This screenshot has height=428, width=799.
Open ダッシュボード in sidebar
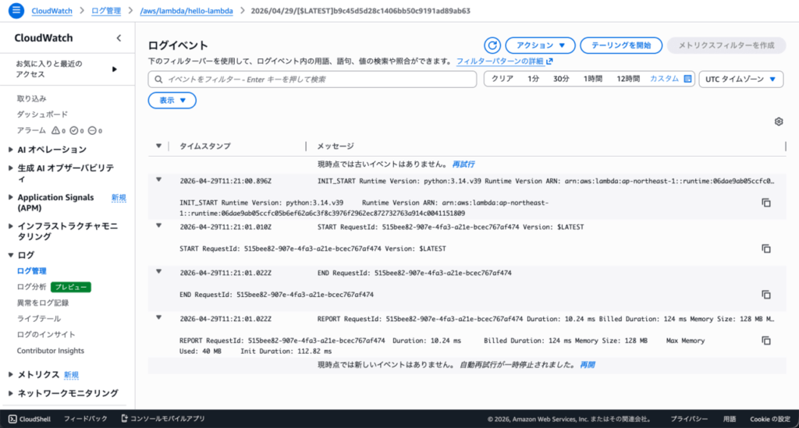[42, 115]
